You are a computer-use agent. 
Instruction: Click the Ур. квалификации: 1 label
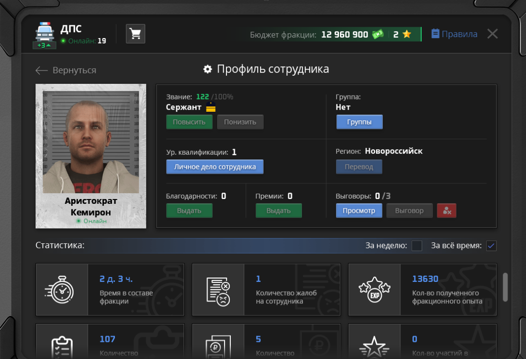click(201, 152)
